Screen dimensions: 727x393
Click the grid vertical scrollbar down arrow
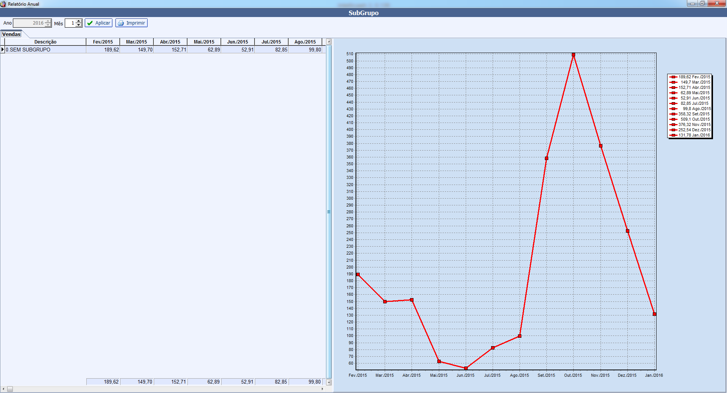(329, 382)
